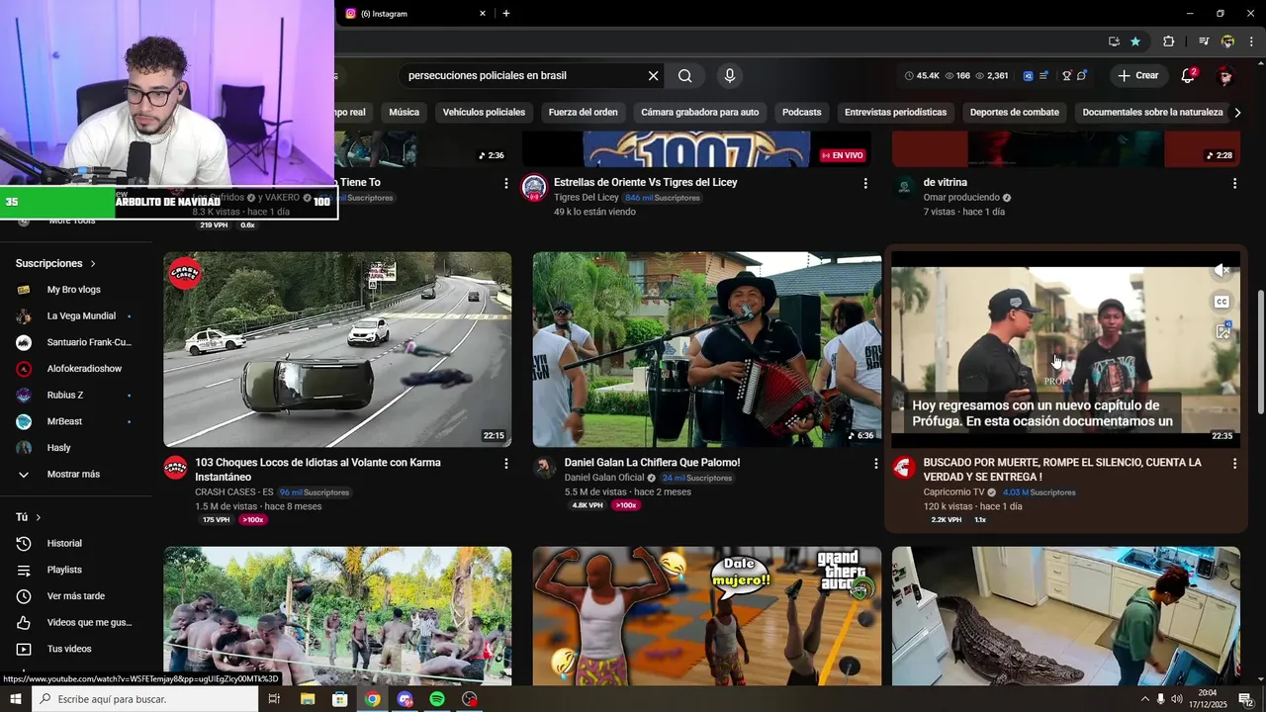The width and height of the screenshot is (1266, 712).
Task: Clear the YouTube search box text
Action: [653, 76]
